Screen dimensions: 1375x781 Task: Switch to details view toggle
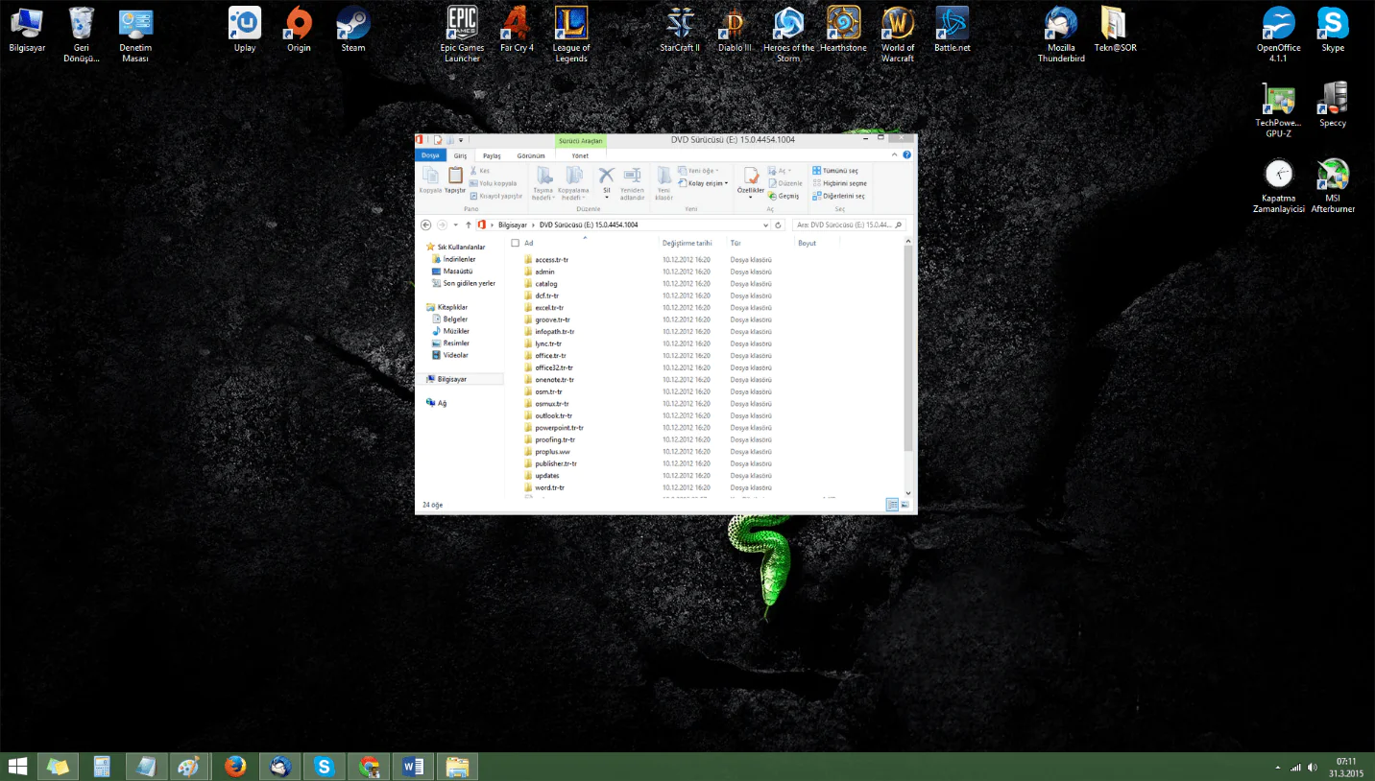point(892,504)
